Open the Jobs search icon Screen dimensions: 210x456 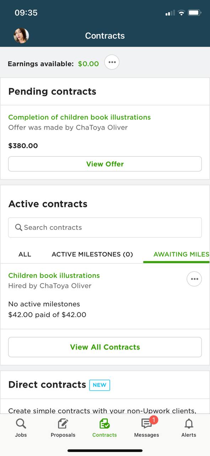21,424
